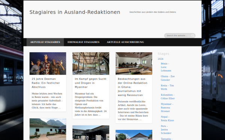Open 'Nepal – Xenia Klaus' link
The height and width of the screenshot is (140, 225).
click(167, 119)
